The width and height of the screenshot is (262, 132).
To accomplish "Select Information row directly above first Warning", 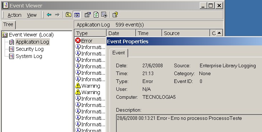I will point(90,79).
